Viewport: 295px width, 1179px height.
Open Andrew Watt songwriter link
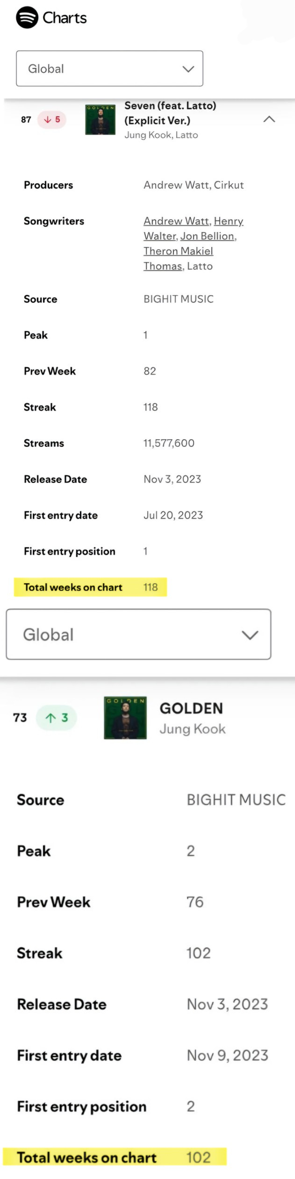pyautogui.click(x=176, y=221)
